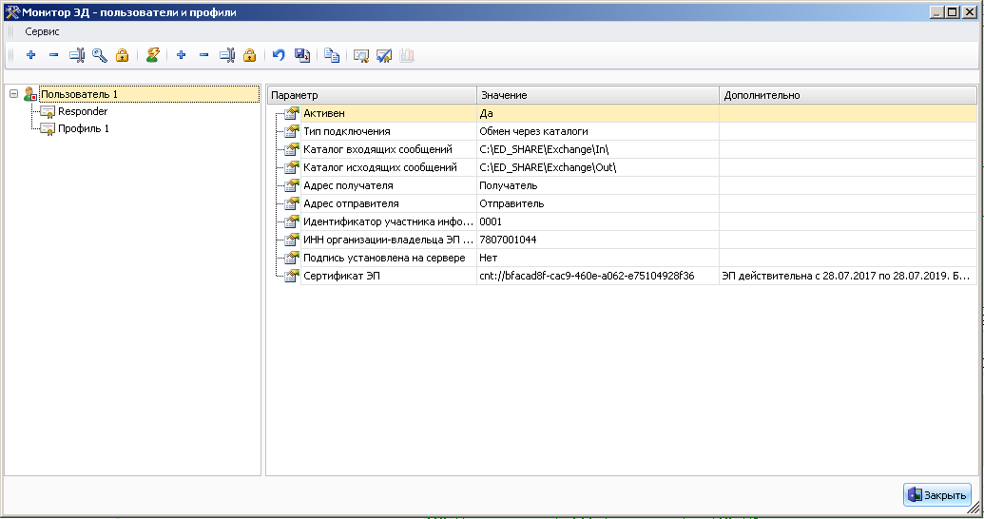This screenshot has height=519, width=984.
Task: Click the Дополнительно column header
Action: (848, 95)
